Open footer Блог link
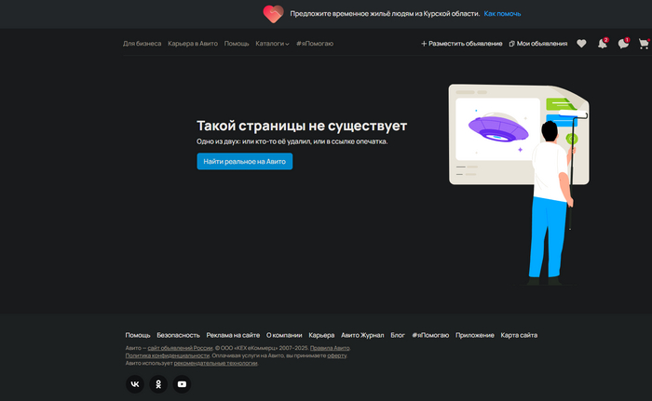 [x=398, y=335]
